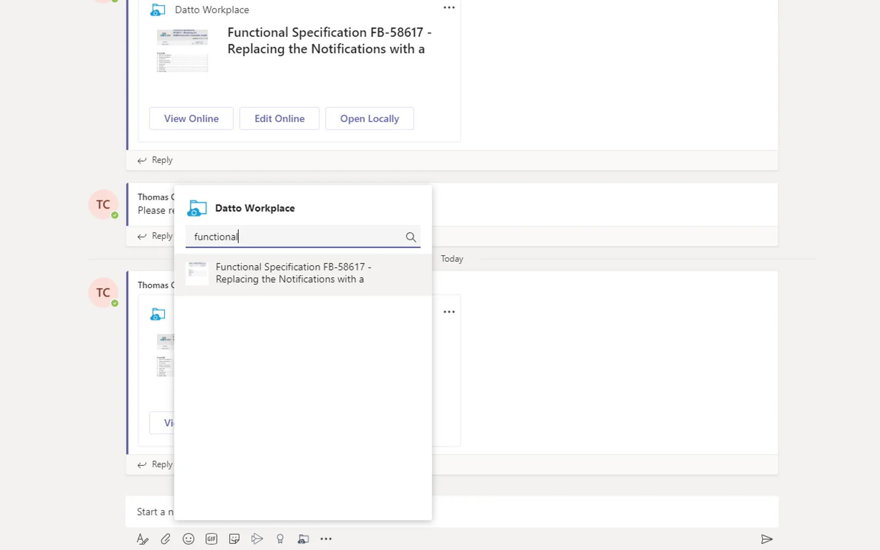Click Datto Workplace icon in compose toolbar
This screenshot has width=880, height=550.
[303, 539]
